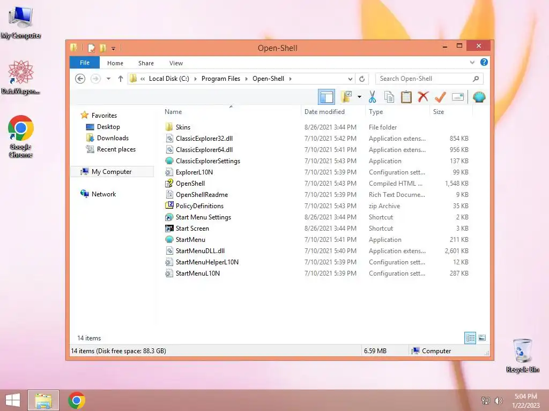The image size is (549, 411).
Task: Open Help with the question mark icon
Action: [x=484, y=62]
